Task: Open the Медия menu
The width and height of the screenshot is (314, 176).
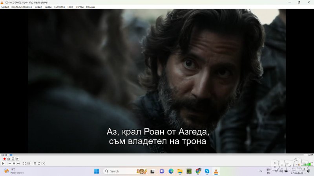Action: pyautogui.click(x=5, y=7)
